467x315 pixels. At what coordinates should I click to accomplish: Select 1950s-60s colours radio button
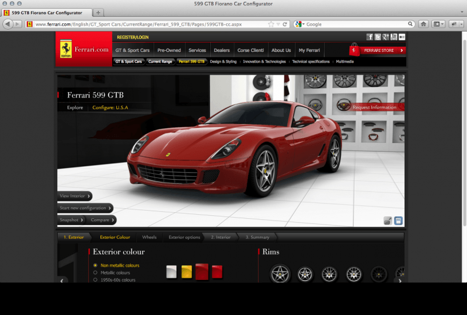pyautogui.click(x=95, y=280)
